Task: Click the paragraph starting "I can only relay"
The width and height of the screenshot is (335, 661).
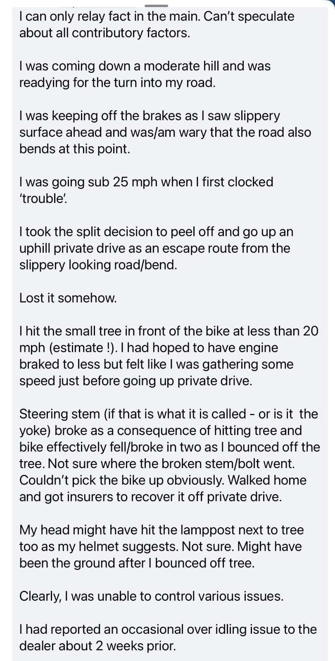Action: point(157,17)
